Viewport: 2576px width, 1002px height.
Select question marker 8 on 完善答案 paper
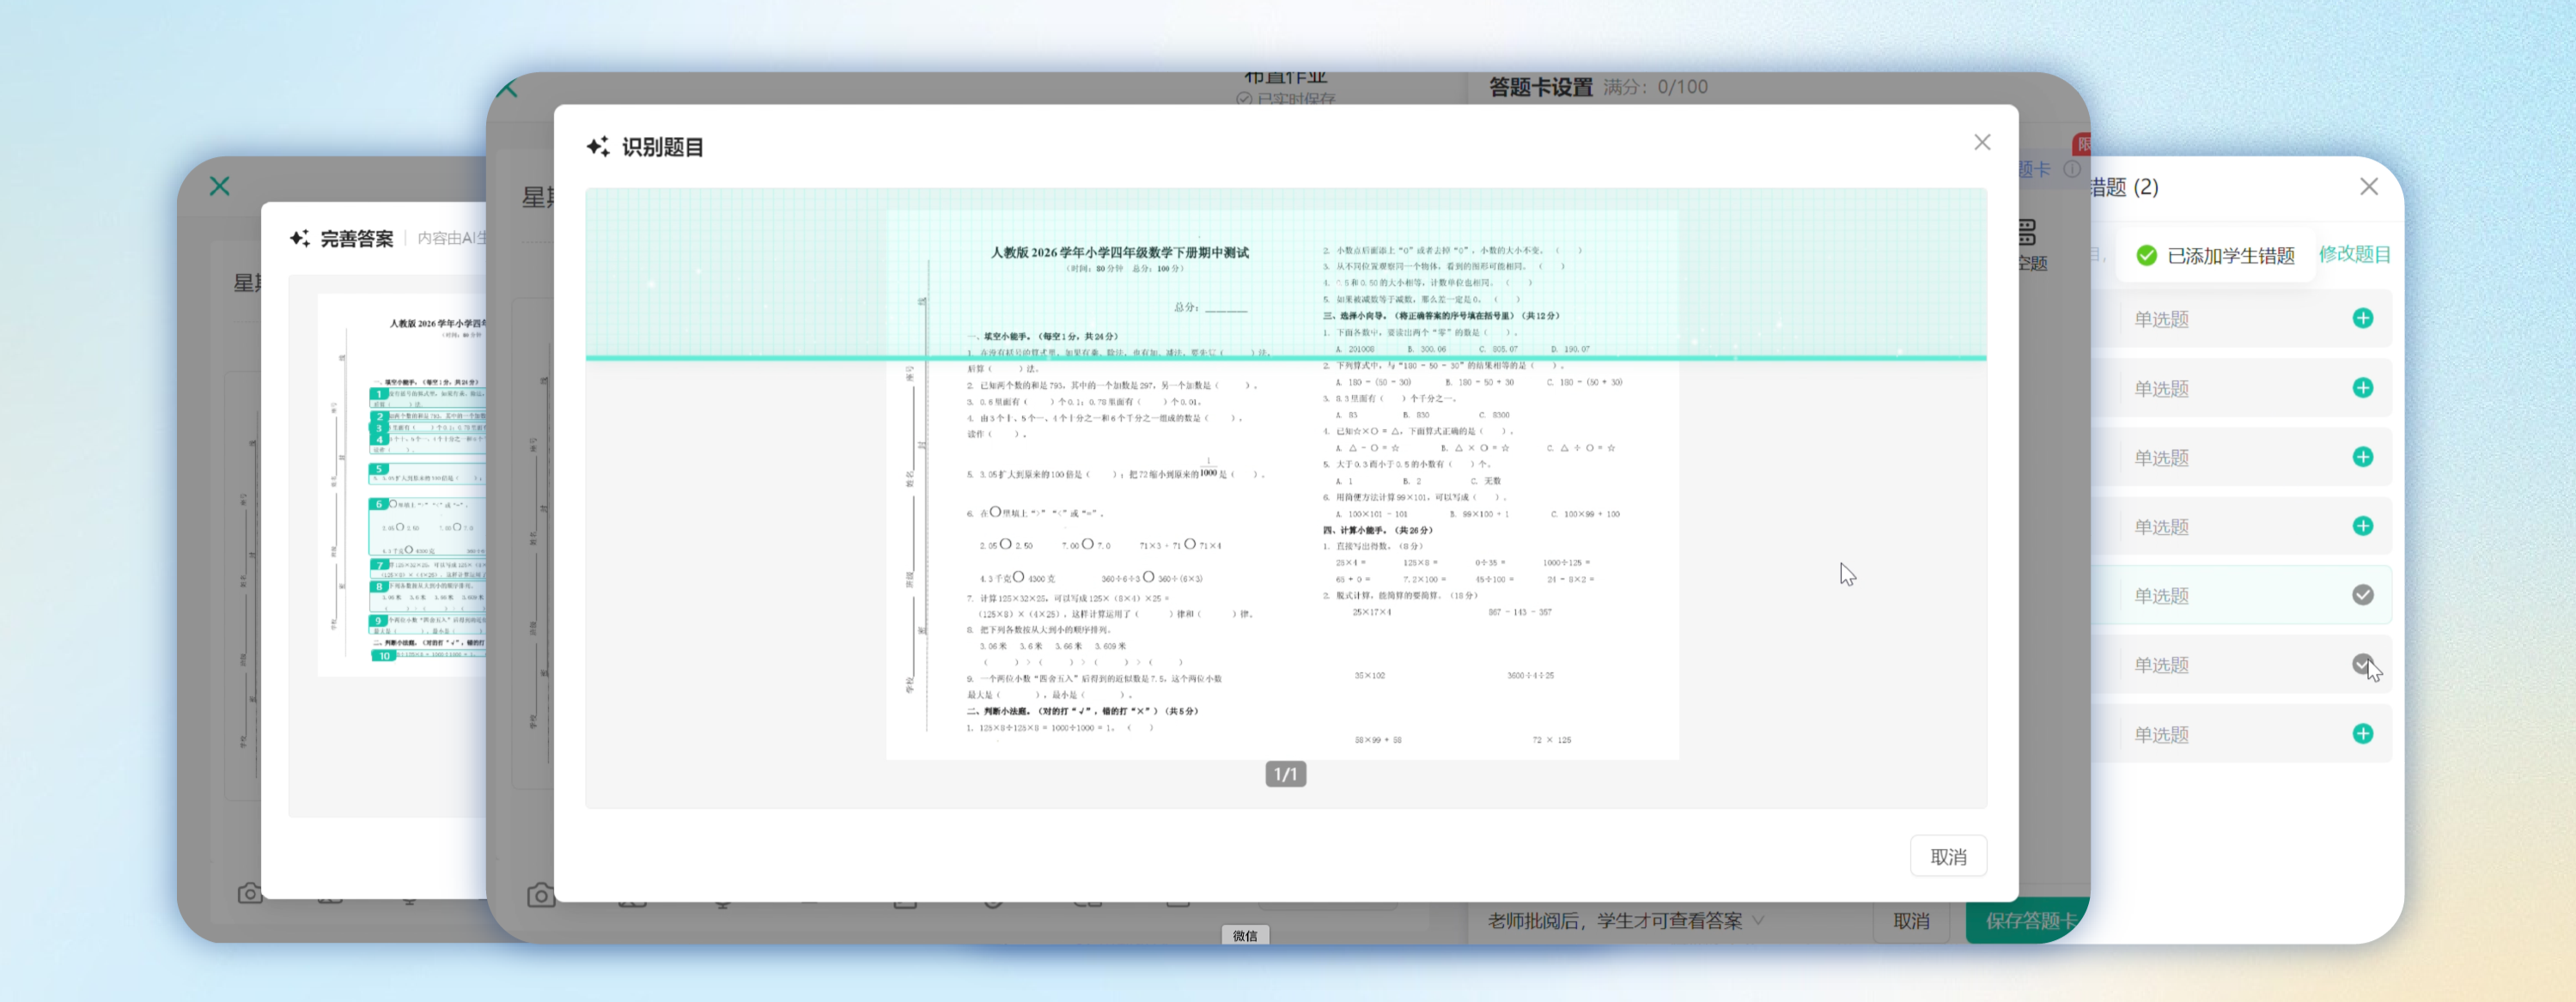click(x=379, y=587)
